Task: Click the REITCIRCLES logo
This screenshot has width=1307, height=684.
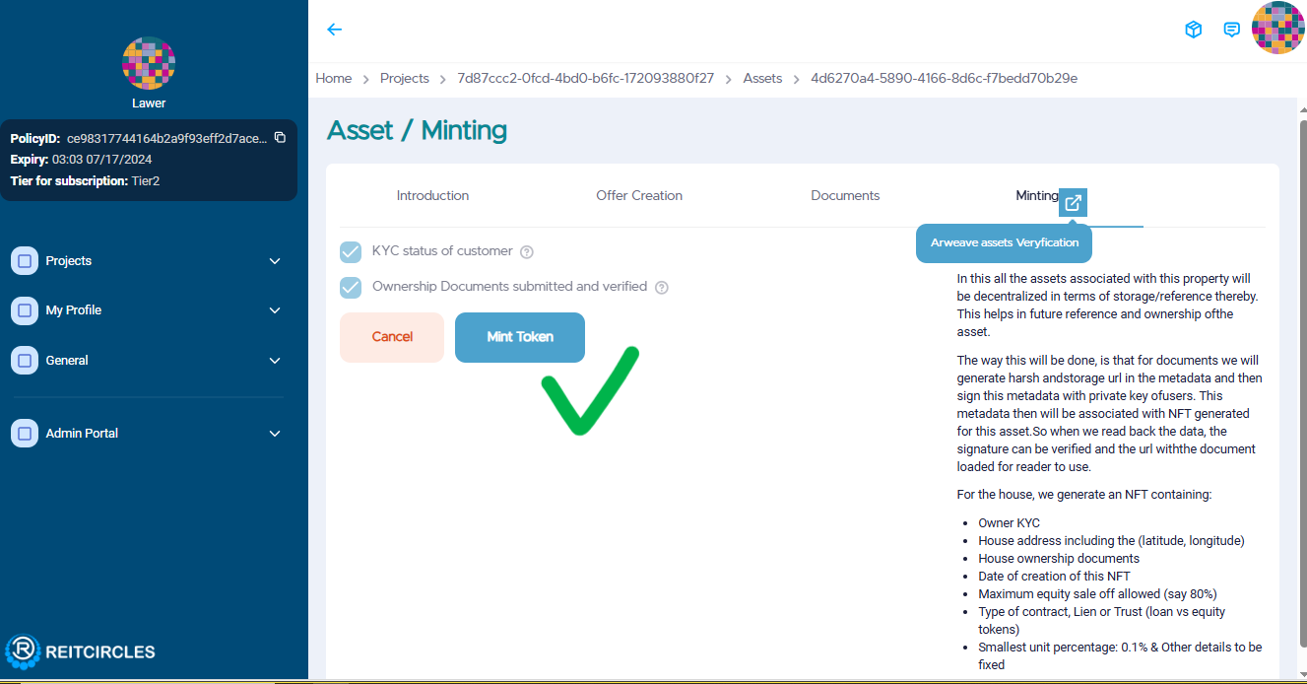Action: [81, 651]
